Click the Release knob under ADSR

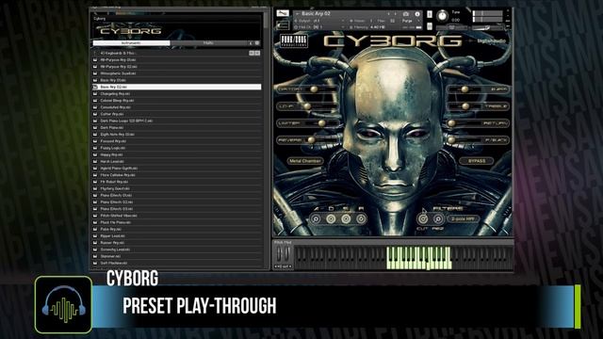(361, 219)
